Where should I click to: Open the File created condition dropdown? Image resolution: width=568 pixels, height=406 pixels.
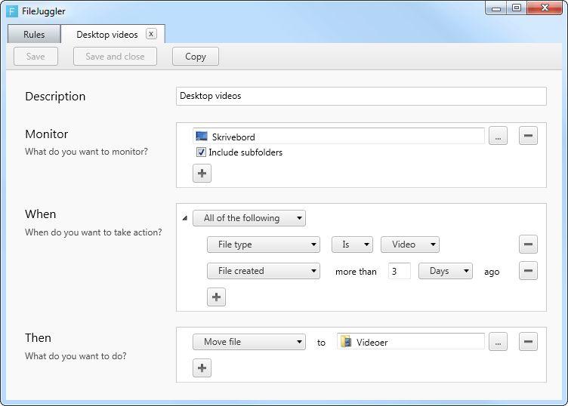(264, 271)
